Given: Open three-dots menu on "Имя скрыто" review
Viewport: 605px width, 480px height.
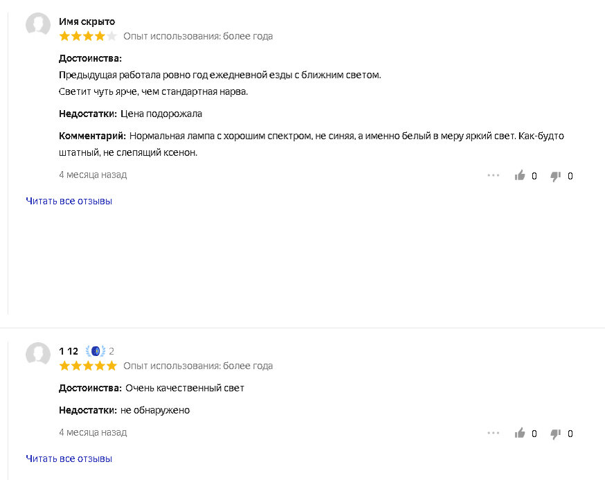Looking at the screenshot, I should 493,176.
